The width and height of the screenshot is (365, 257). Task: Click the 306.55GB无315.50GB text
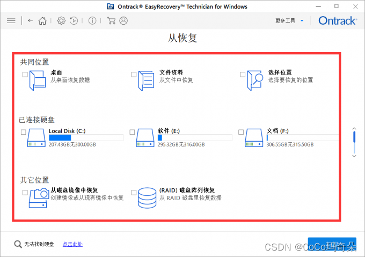coord(290,144)
